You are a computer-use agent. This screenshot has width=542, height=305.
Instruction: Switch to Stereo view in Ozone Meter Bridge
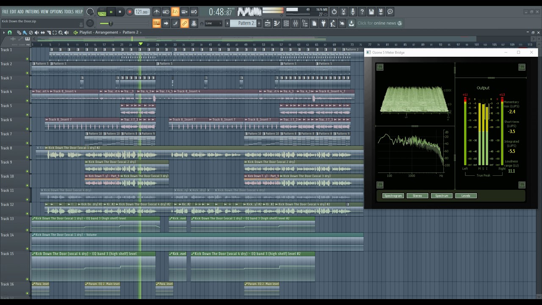pyautogui.click(x=418, y=196)
